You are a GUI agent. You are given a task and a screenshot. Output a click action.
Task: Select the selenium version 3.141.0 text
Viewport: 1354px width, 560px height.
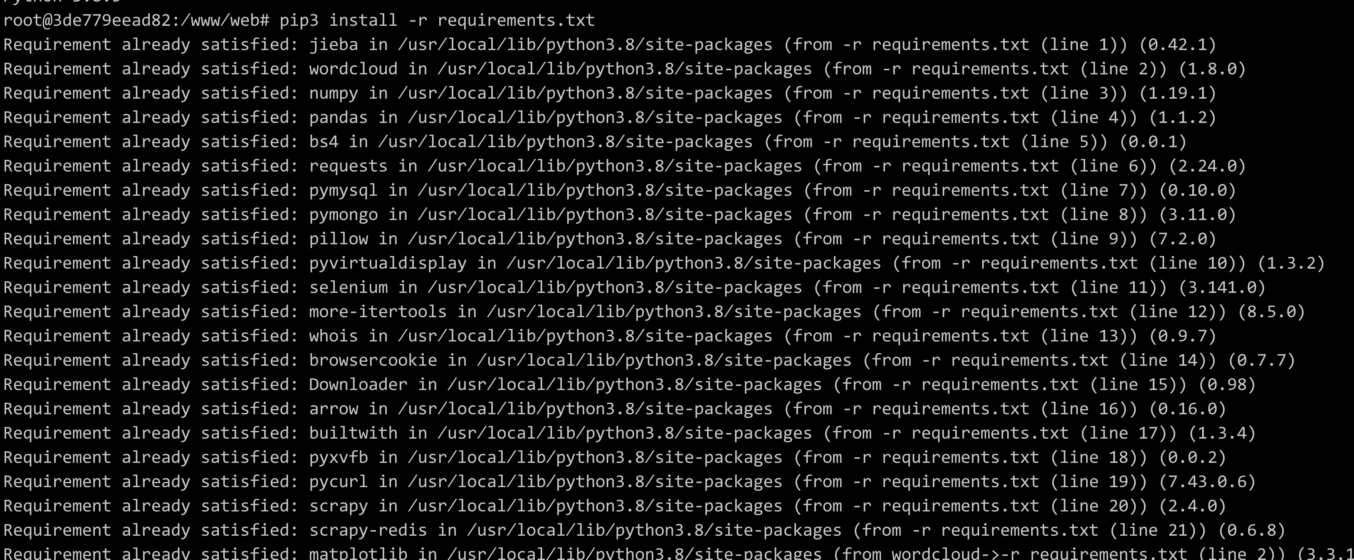point(1222,287)
